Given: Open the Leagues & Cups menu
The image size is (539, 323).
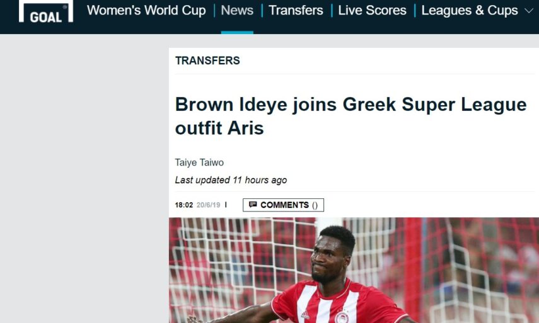Looking at the screenshot, I should point(469,10).
